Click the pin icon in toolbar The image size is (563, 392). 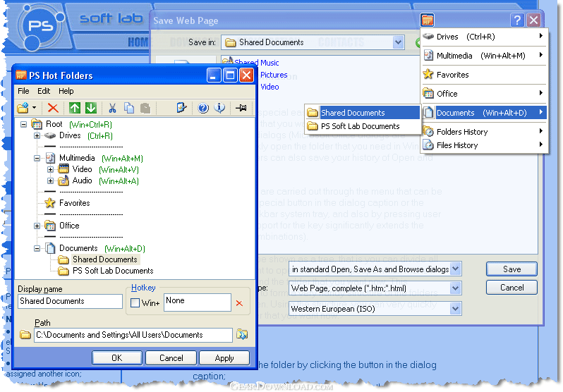coord(241,108)
